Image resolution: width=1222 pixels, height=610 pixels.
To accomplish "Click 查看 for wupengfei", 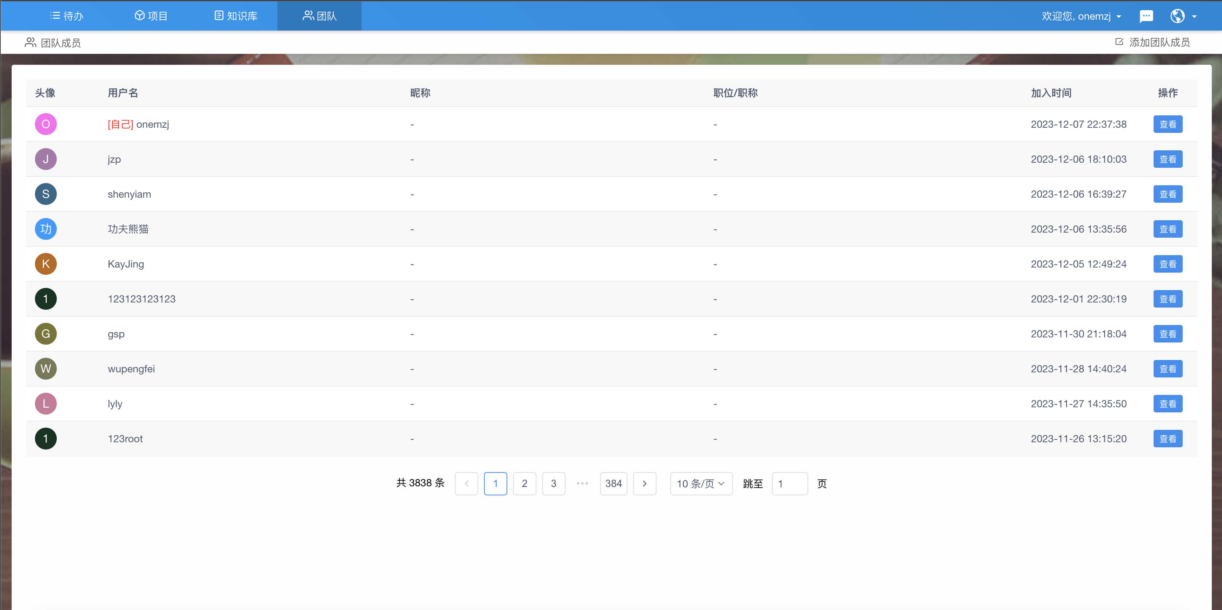I will 1168,369.
